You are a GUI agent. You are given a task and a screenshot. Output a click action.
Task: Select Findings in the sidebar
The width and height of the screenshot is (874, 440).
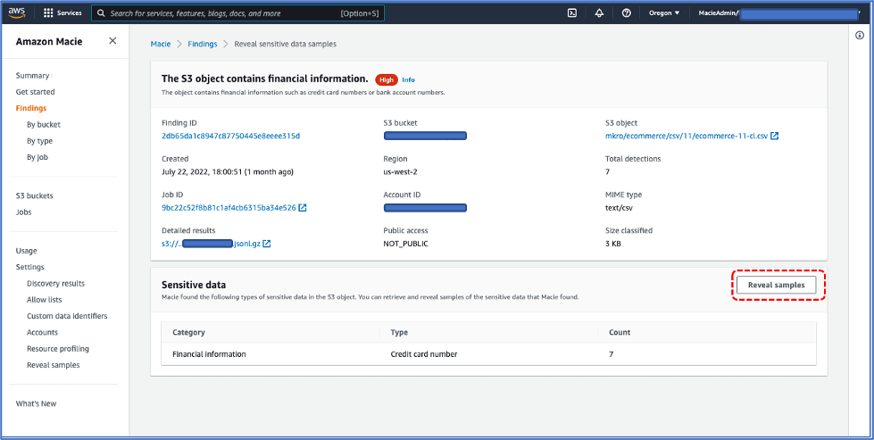pos(31,108)
